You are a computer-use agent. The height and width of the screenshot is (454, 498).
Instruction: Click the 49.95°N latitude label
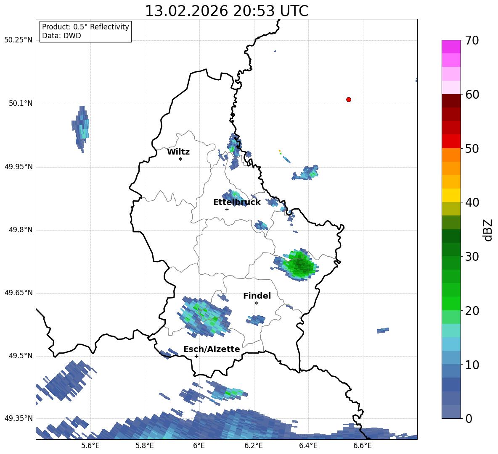[x=19, y=167]
